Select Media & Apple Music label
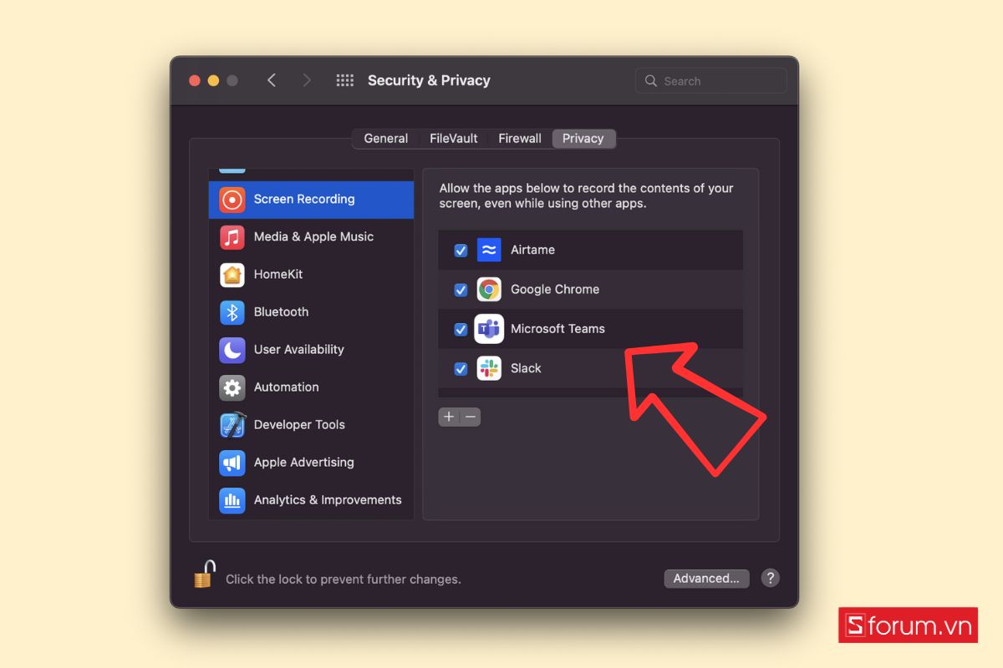This screenshot has width=1003, height=668. 313,236
